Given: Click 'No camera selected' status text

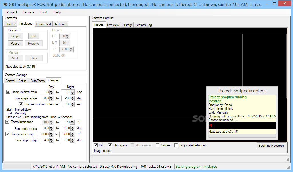Looking at the screenshot, I should click(x=82, y=167).
